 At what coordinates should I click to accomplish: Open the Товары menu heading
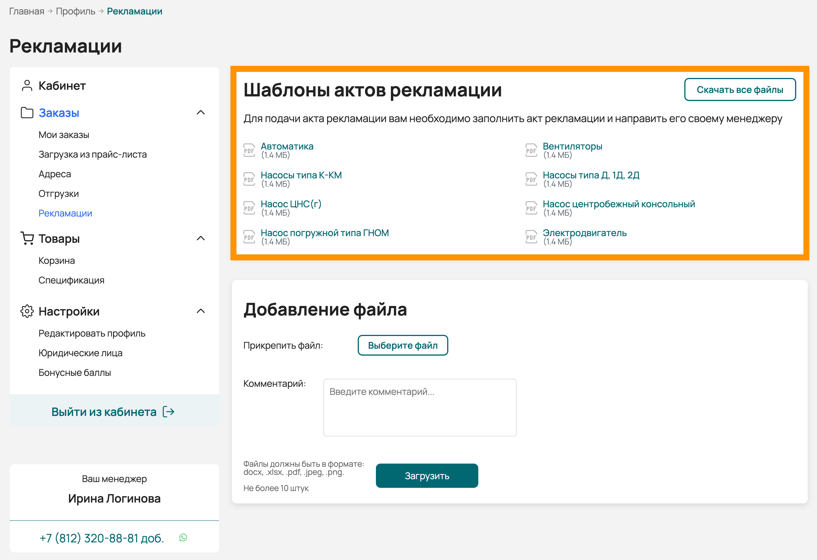click(x=59, y=238)
